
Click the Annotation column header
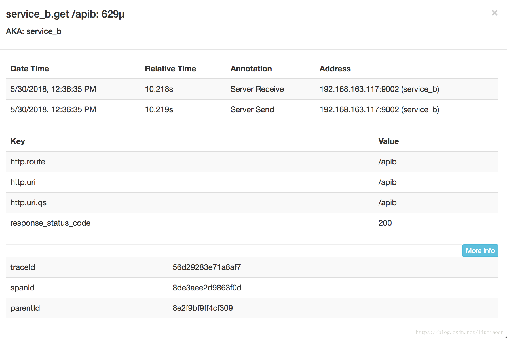pos(251,69)
